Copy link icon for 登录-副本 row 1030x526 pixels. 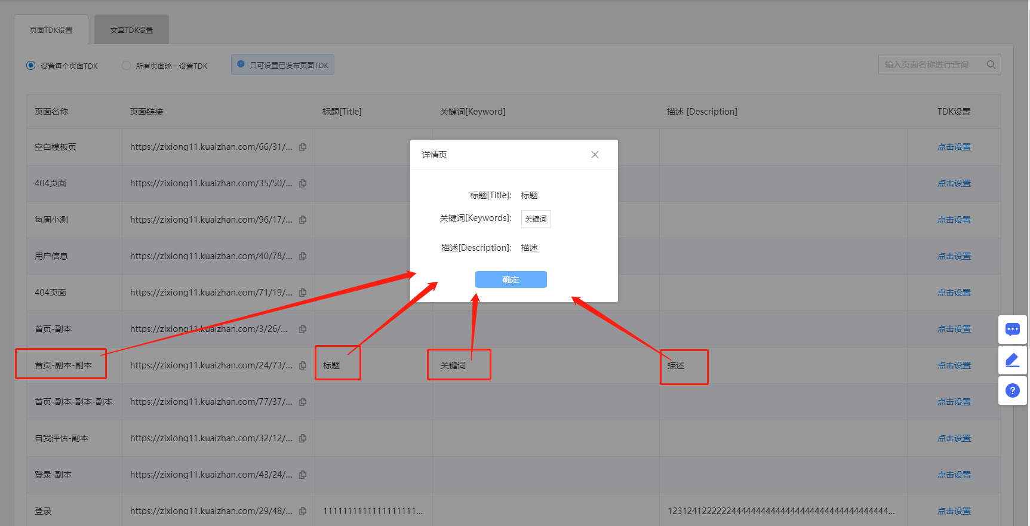tap(303, 475)
